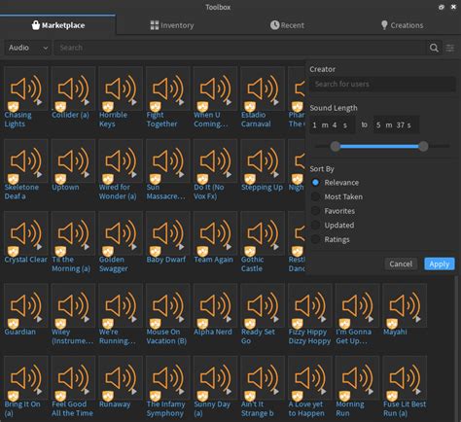
Task: Grab the left sound length slider handle
Action: pos(336,146)
